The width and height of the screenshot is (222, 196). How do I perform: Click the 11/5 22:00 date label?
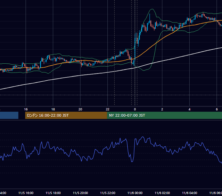coord(108,193)
